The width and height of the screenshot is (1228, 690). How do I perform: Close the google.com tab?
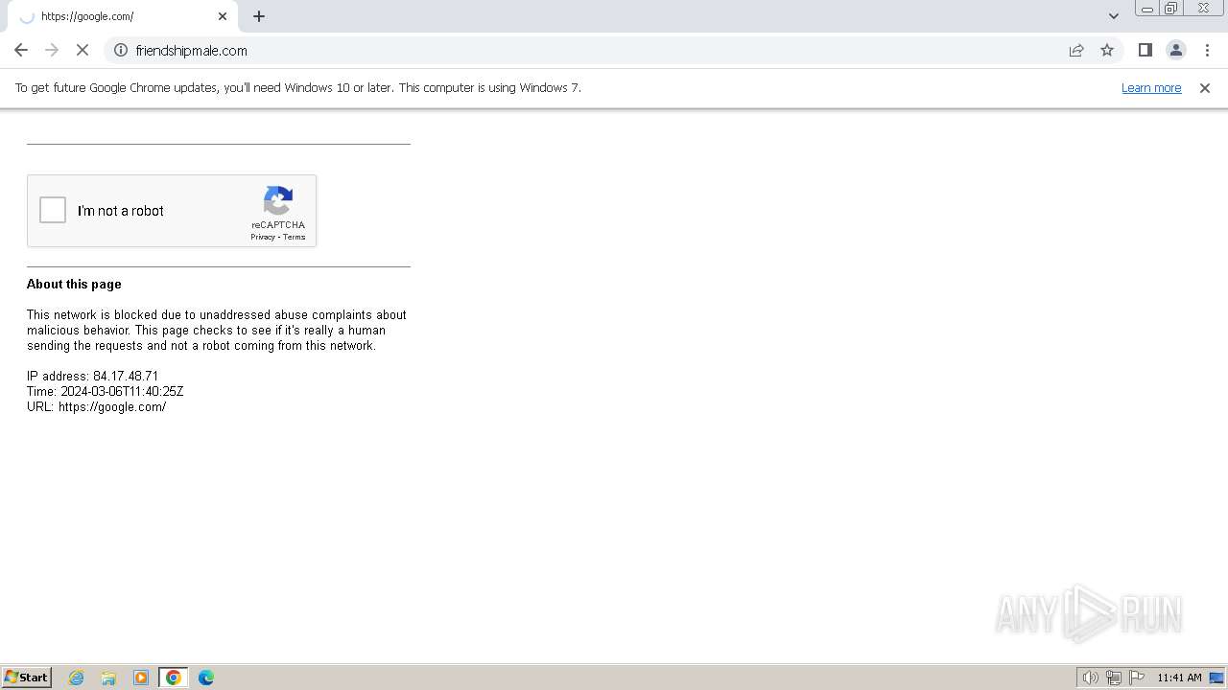pyautogui.click(x=223, y=16)
